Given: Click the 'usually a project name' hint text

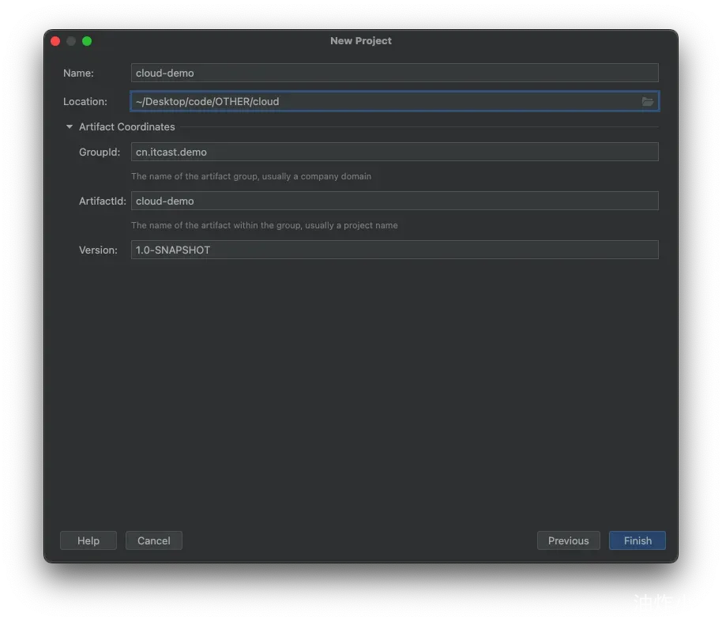Looking at the screenshot, I should 352,225.
